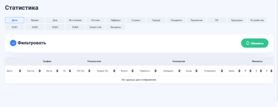Open the SUB4 tab

tap(75, 27)
